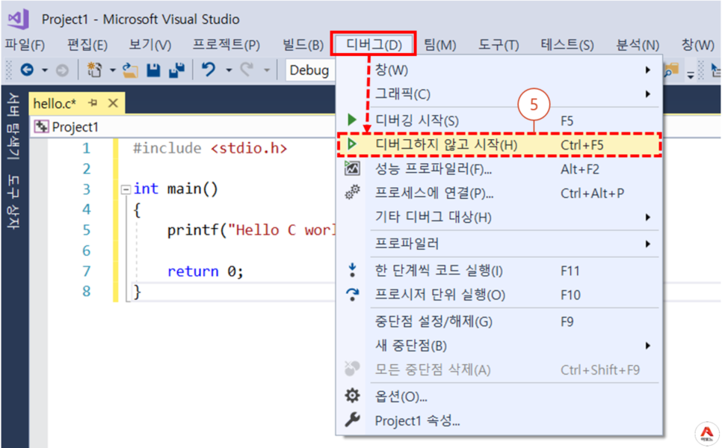Open the 도구(T) menu

click(x=499, y=45)
